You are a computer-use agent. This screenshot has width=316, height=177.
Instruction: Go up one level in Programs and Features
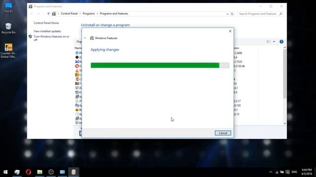coord(48,14)
